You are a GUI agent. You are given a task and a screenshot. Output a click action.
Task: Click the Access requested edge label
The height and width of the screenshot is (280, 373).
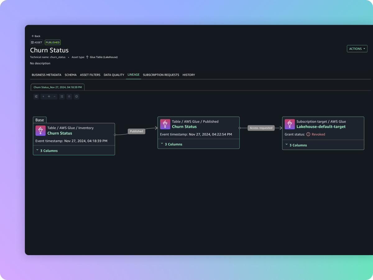tap(261, 128)
